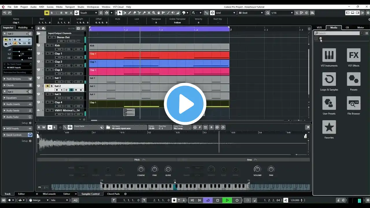Switch to the Meter tab
This screenshot has width=370, height=208.
[361, 27]
